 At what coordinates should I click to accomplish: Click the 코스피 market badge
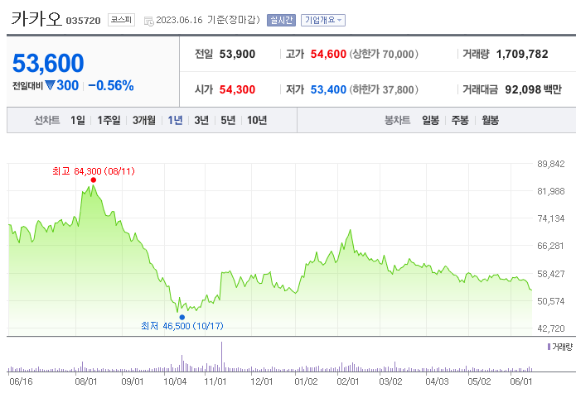(121, 20)
